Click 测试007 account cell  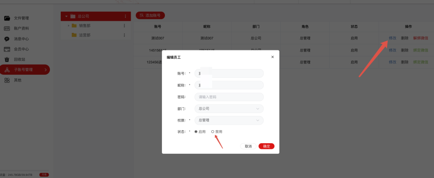158,38
